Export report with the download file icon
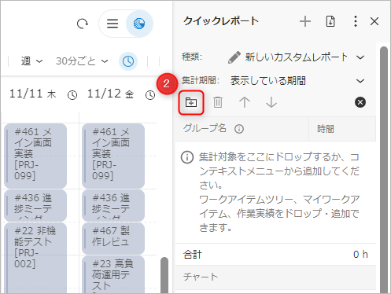Viewport: 391px width, 294px height. 330,21
